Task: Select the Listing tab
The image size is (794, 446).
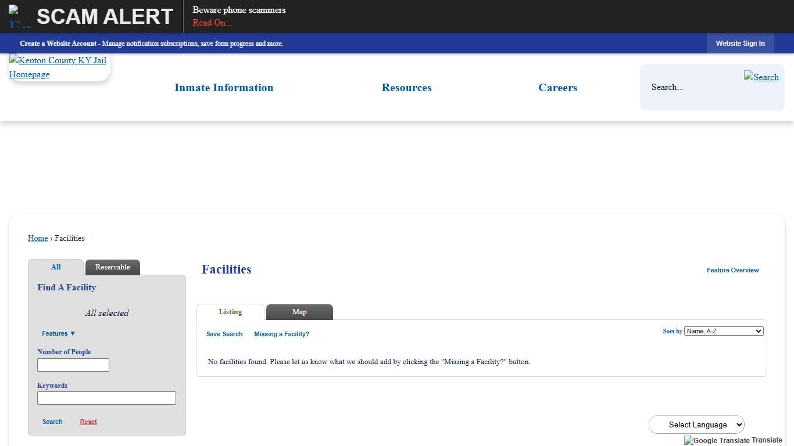Action: coord(230,312)
